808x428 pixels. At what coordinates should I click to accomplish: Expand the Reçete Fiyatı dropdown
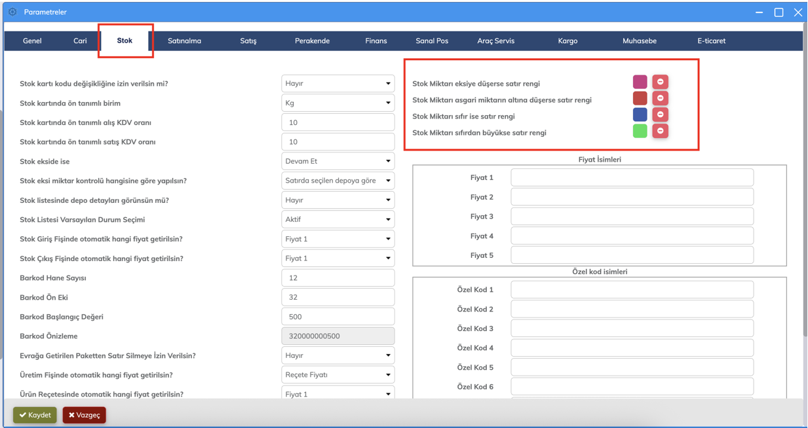click(x=337, y=375)
